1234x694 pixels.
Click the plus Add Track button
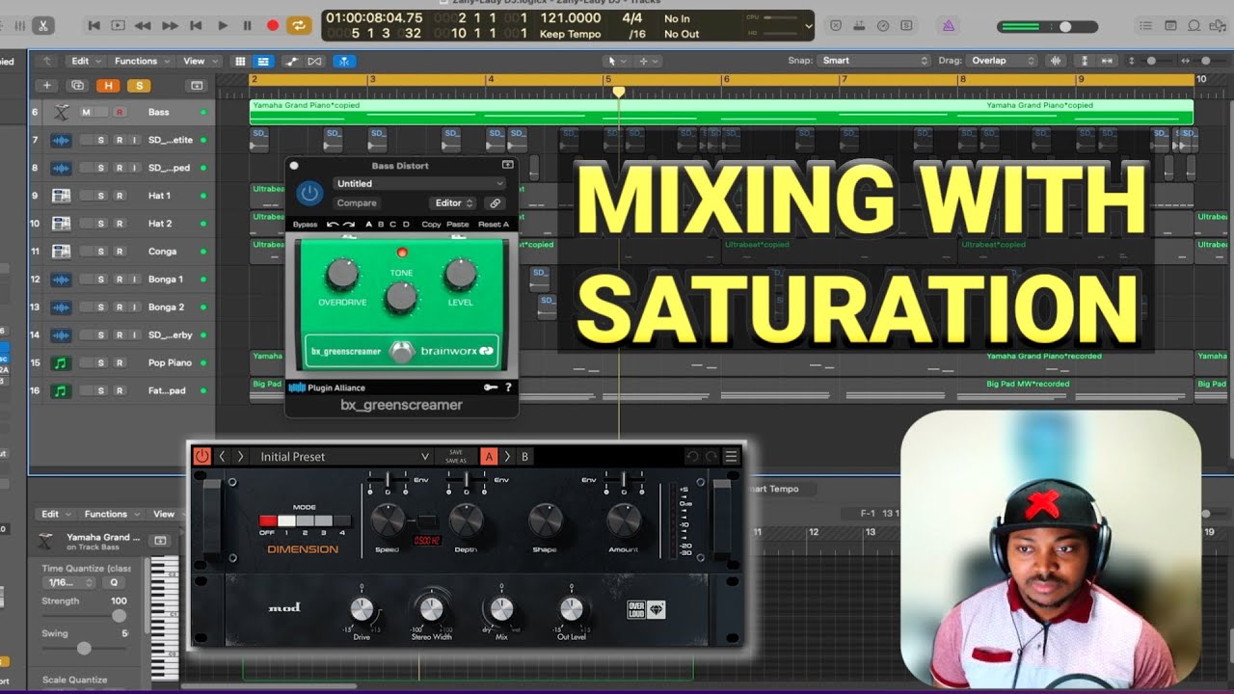coord(47,86)
